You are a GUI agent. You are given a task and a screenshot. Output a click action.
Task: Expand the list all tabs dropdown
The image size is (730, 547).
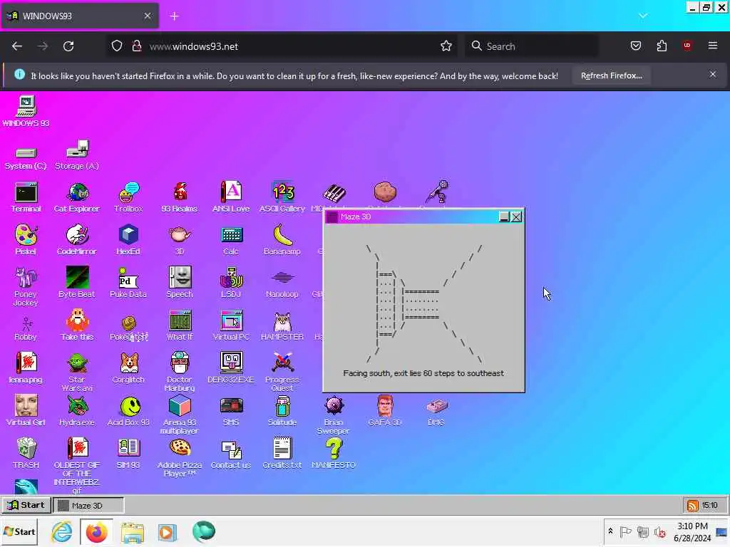tap(643, 16)
